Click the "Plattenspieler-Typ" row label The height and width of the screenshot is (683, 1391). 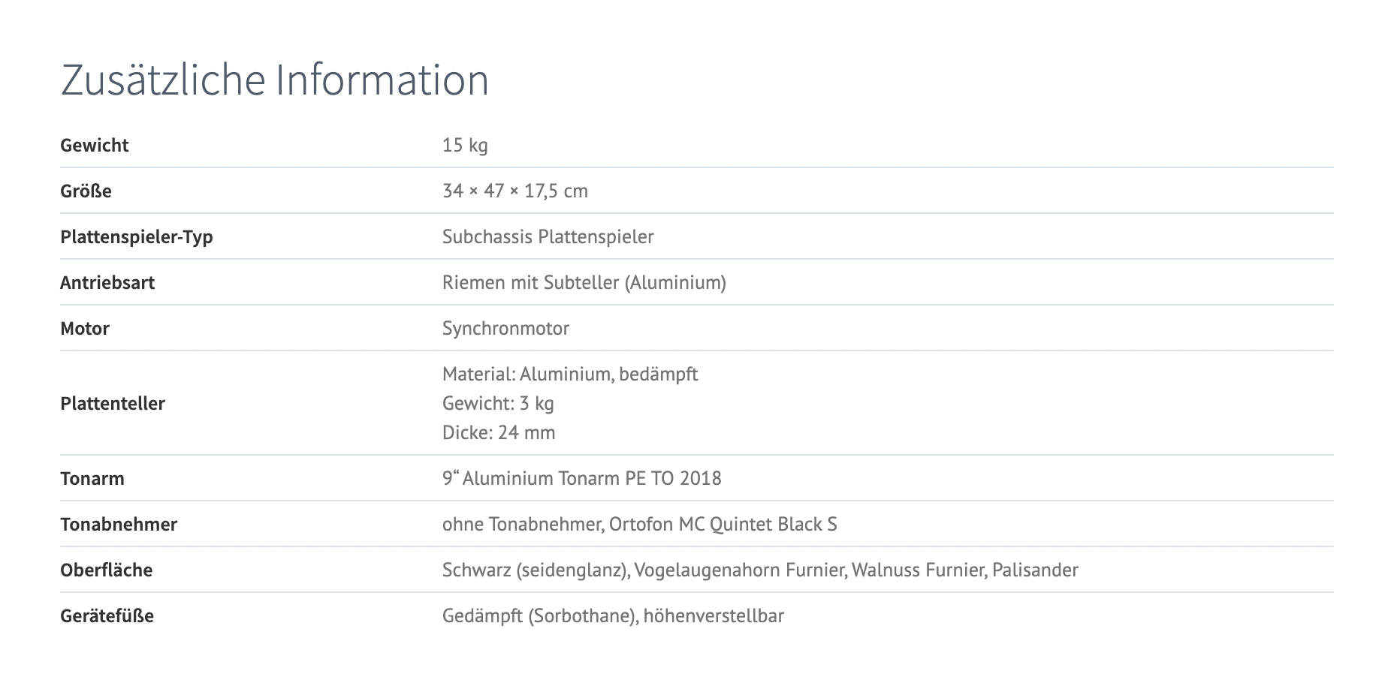137,236
